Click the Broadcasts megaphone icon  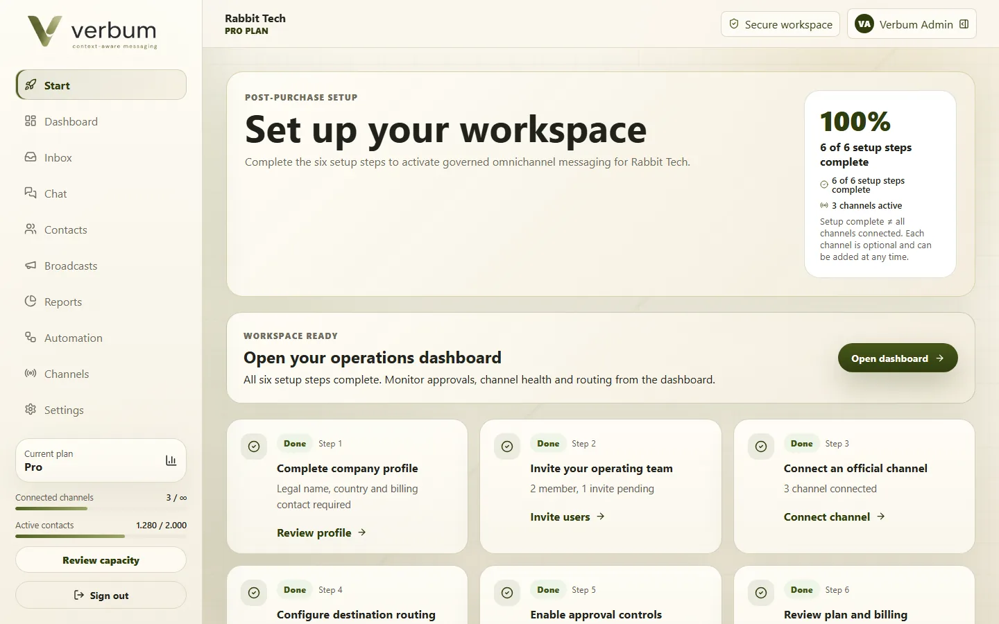(x=31, y=266)
